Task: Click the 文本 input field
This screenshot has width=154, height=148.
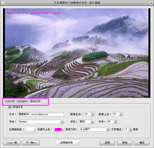Action: [x=41, y=114]
